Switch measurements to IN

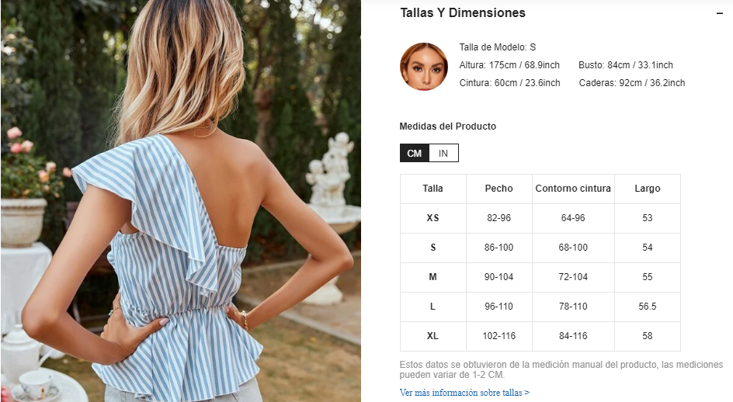[x=443, y=153]
